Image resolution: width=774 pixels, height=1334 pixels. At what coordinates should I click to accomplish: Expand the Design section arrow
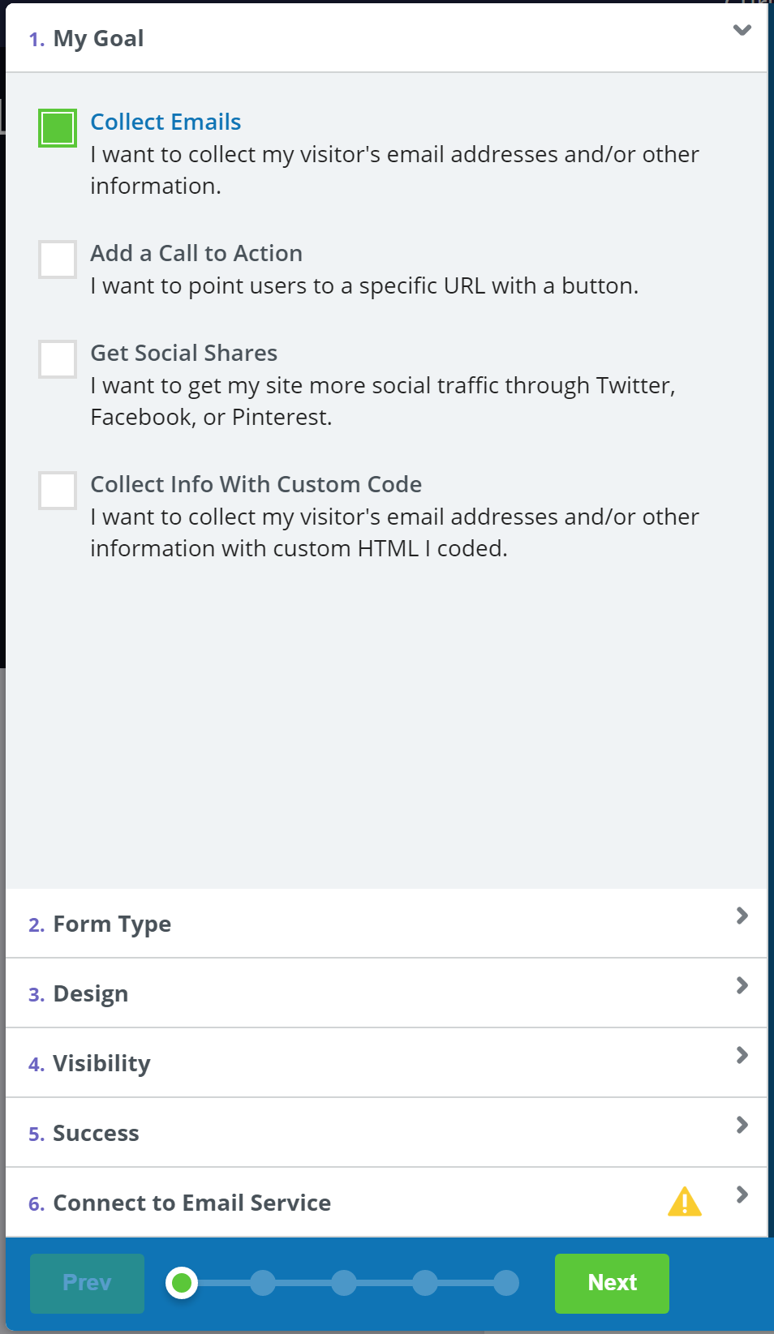coord(742,985)
